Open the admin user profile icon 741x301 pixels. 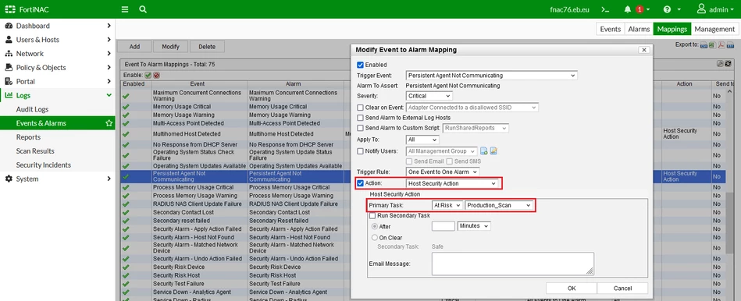(701, 9)
